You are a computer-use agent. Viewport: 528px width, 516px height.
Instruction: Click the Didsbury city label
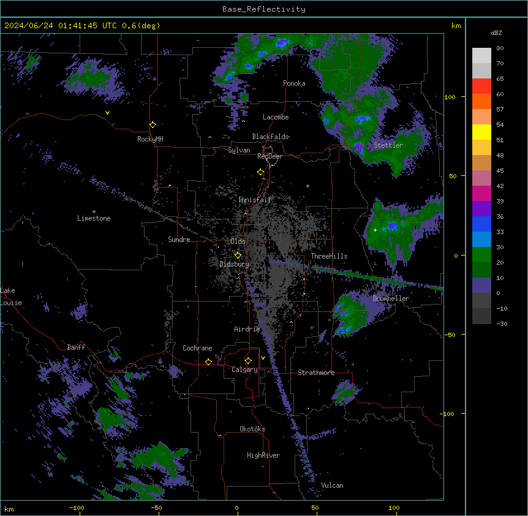[x=235, y=264]
